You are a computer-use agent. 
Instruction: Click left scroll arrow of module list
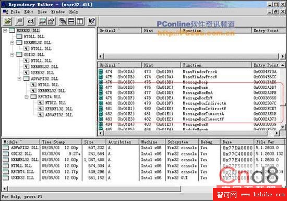click(5, 188)
